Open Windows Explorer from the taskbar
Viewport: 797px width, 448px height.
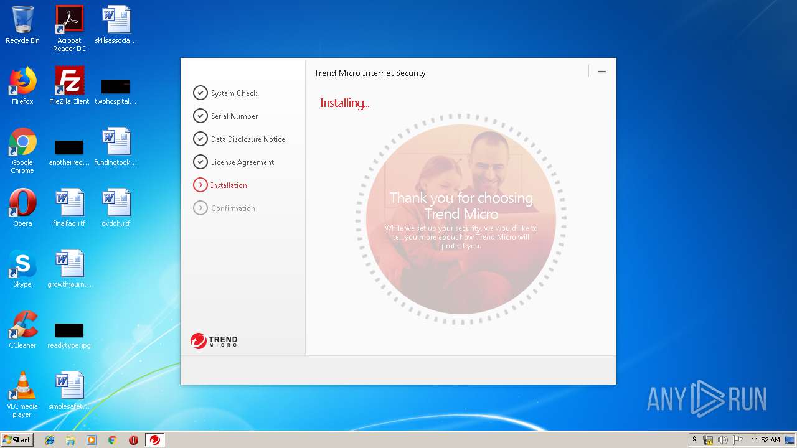(x=70, y=440)
